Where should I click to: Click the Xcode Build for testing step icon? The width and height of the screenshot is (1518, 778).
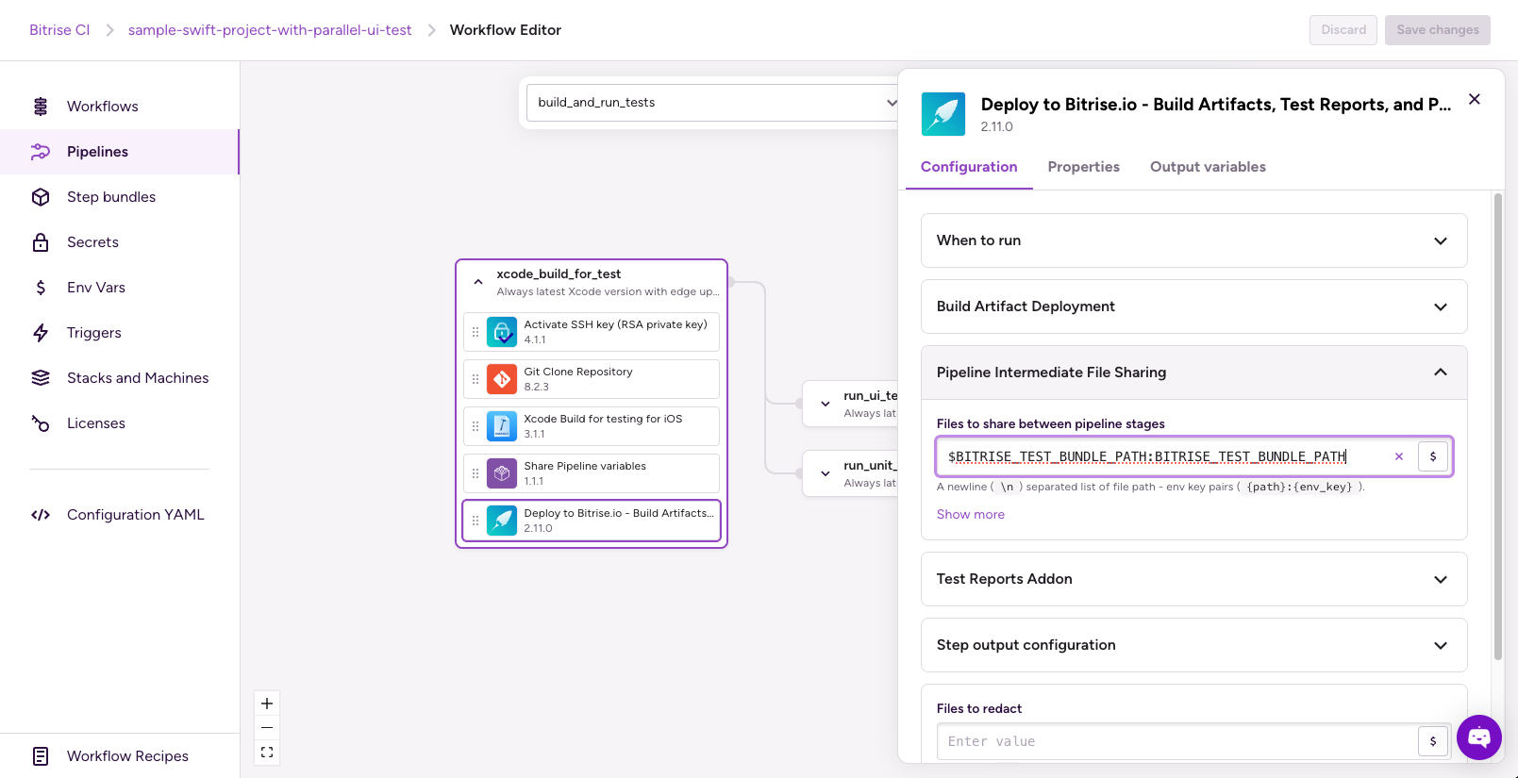[502, 426]
